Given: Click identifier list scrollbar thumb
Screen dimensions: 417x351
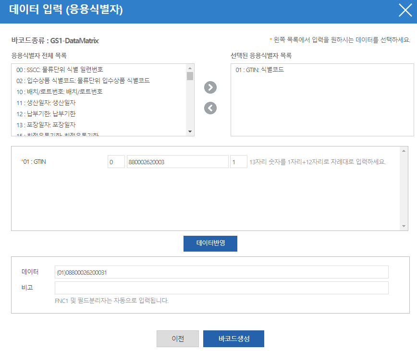Looking at the screenshot, I should (x=190, y=76).
